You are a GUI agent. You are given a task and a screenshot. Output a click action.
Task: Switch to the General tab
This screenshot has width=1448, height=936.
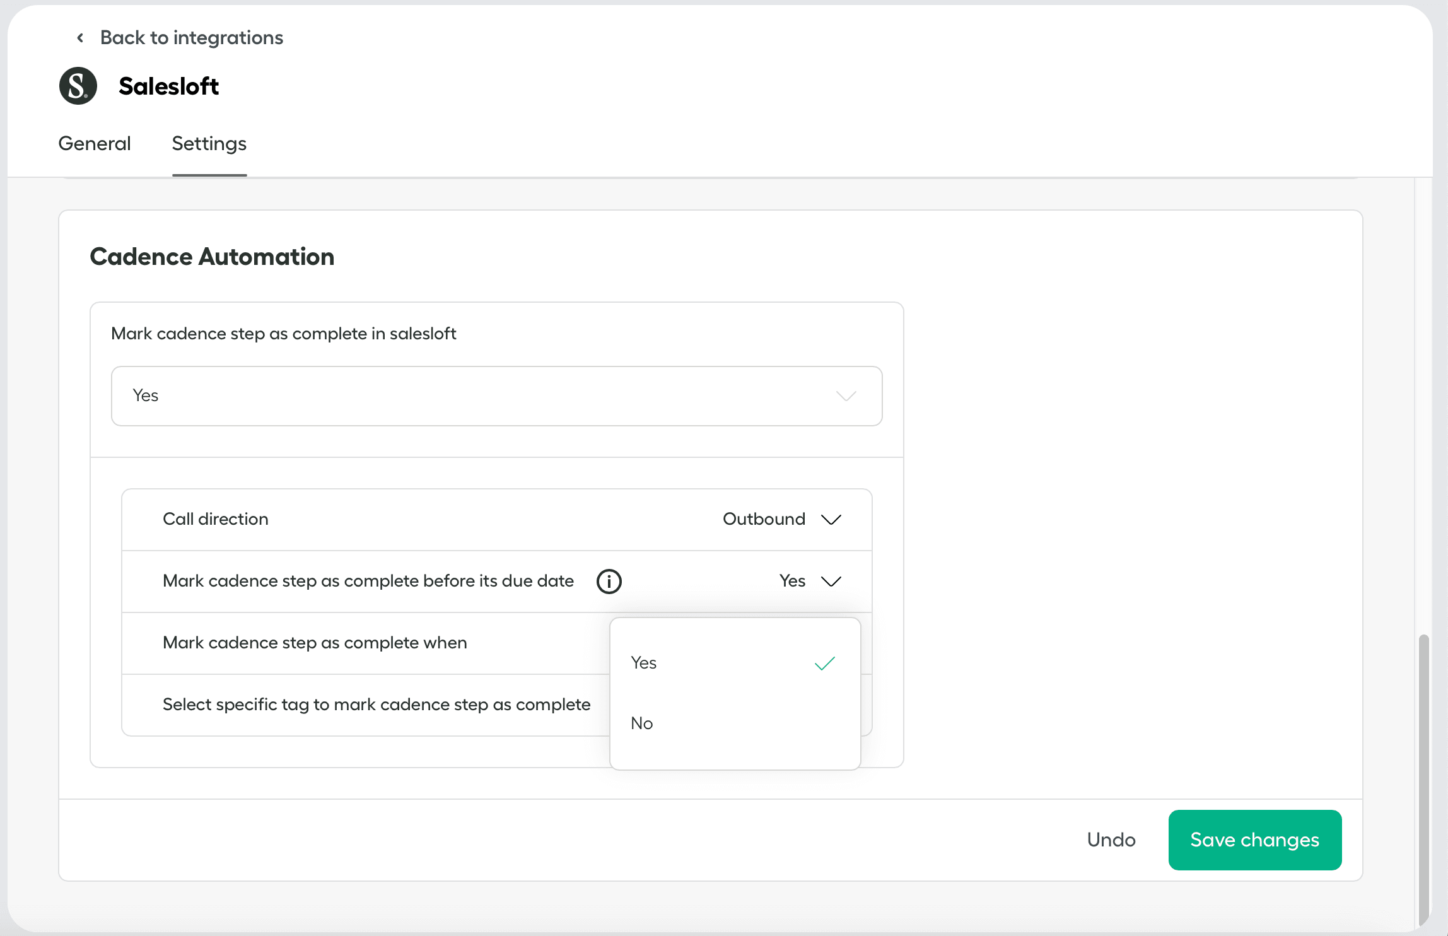click(95, 144)
